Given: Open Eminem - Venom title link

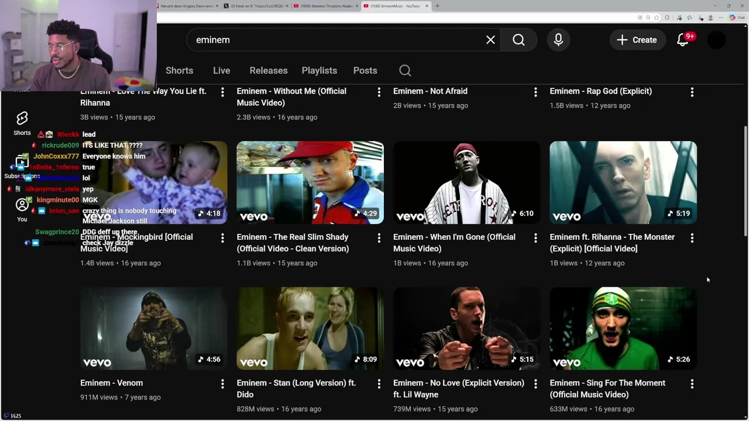Looking at the screenshot, I should [111, 383].
